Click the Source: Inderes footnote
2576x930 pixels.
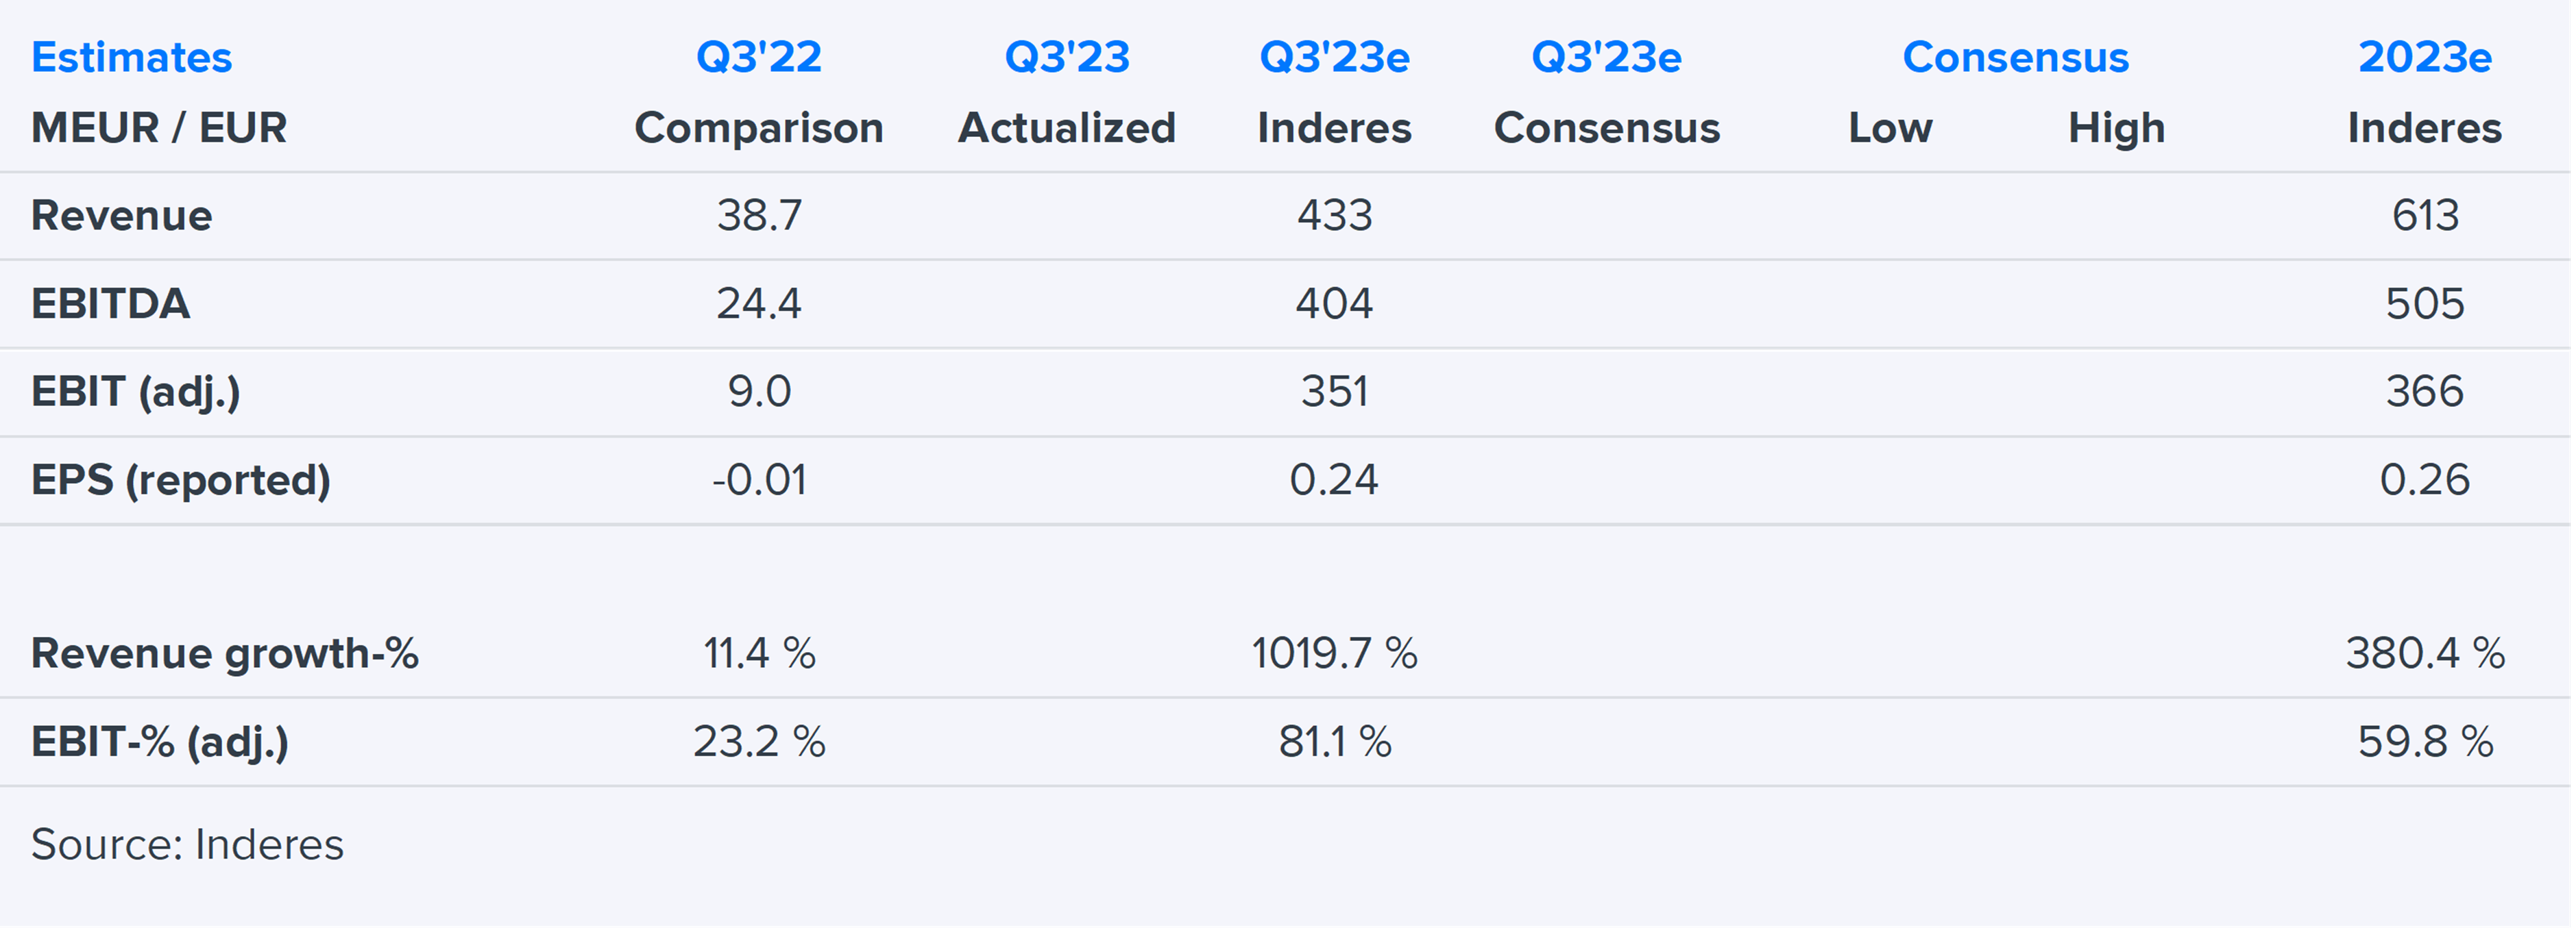(187, 844)
